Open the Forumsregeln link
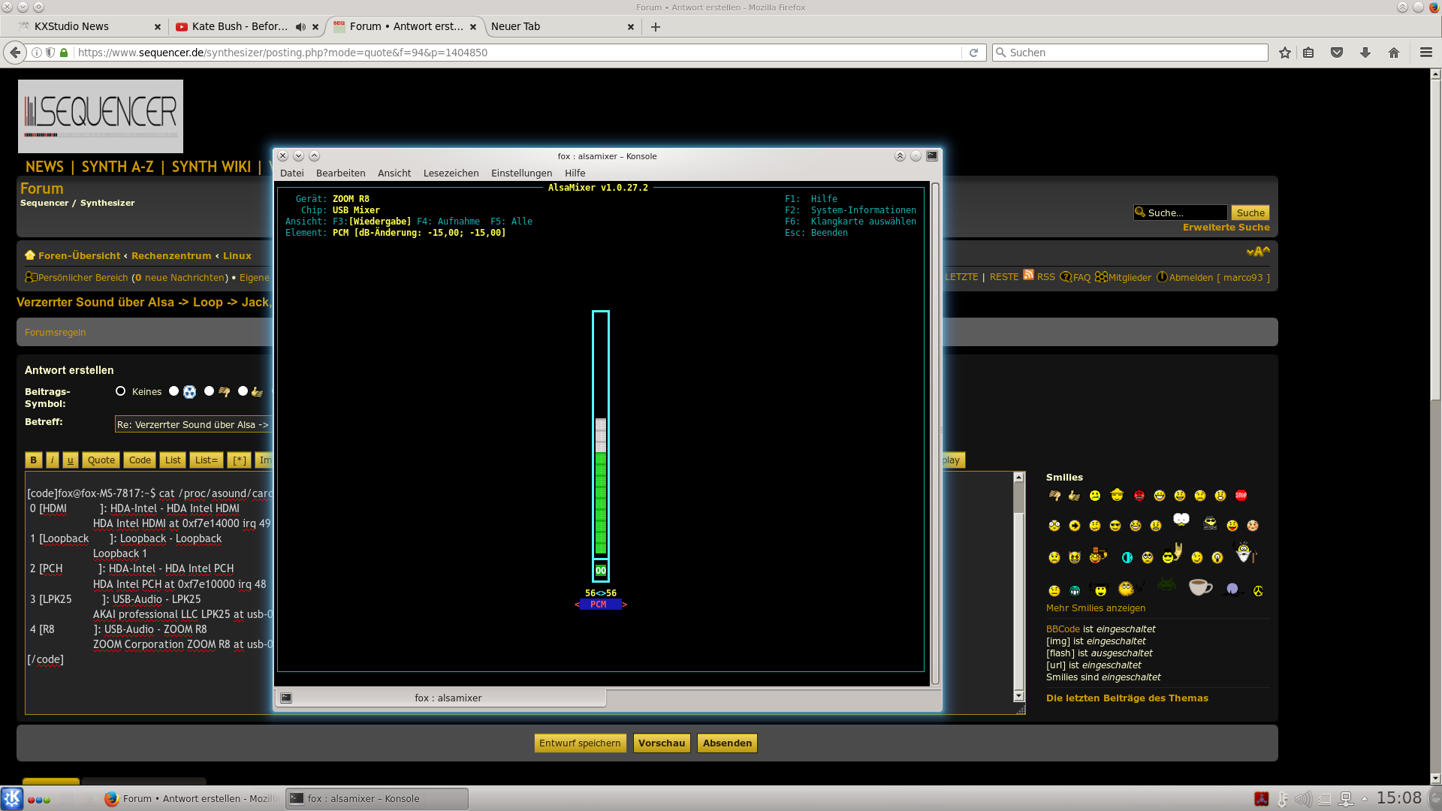The image size is (1442, 811). (x=55, y=332)
